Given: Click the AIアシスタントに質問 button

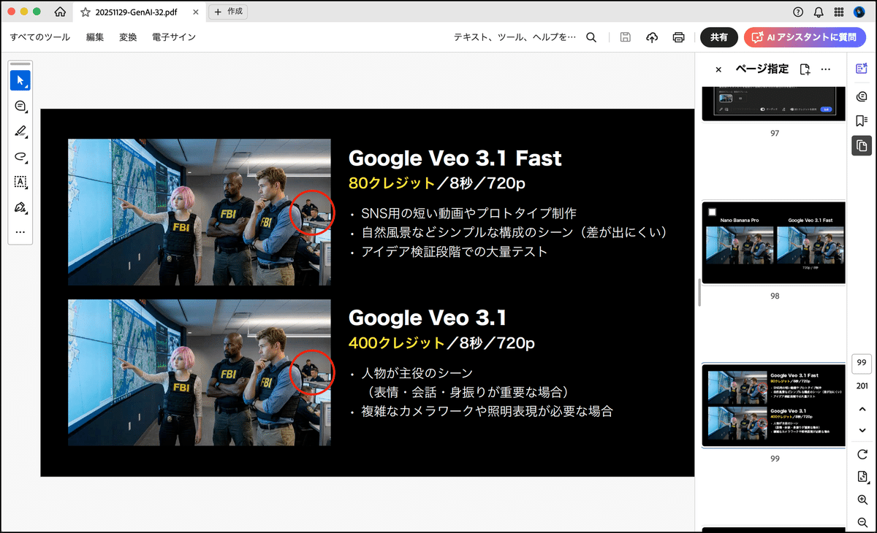Looking at the screenshot, I should point(805,37).
